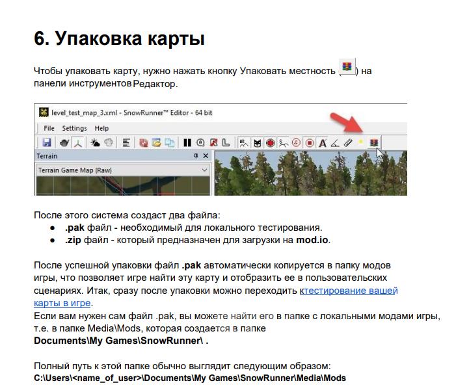Click the yellow dot toolbar icon
469x390 pixels.
pos(360,142)
